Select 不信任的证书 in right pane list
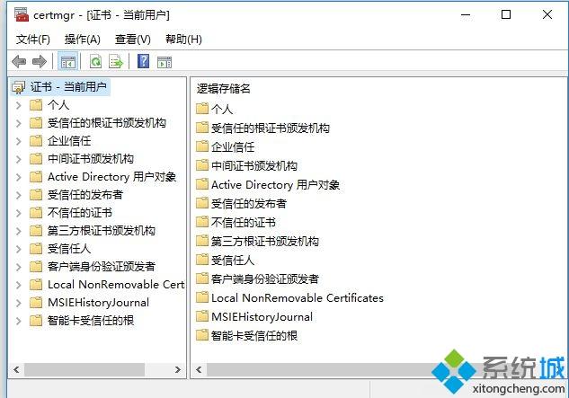The height and width of the screenshot is (398, 569). click(244, 223)
